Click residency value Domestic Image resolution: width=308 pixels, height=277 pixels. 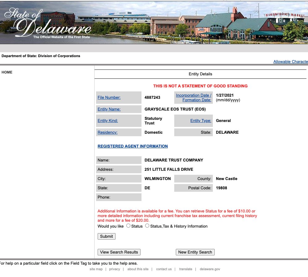click(154, 132)
